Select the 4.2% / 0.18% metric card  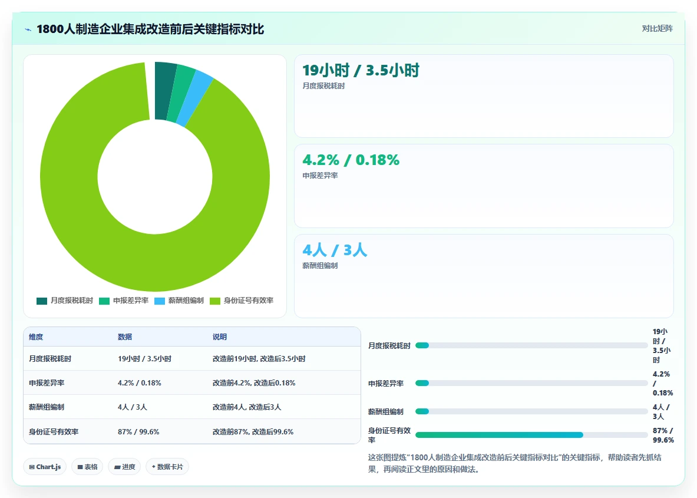click(x=484, y=186)
